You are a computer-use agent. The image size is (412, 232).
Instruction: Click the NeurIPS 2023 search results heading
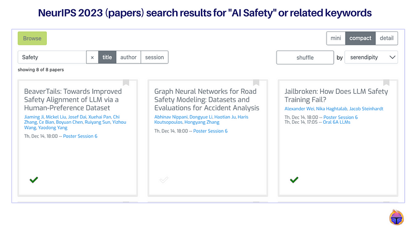pos(205,13)
